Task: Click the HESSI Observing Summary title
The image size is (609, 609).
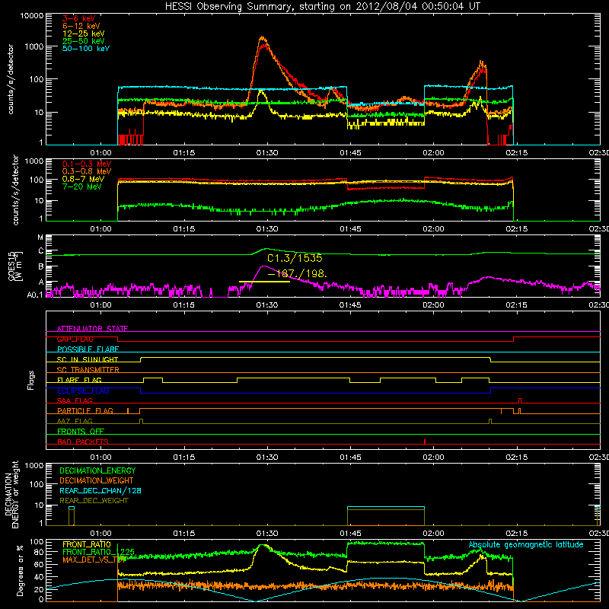Action: [x=322, y=7]
